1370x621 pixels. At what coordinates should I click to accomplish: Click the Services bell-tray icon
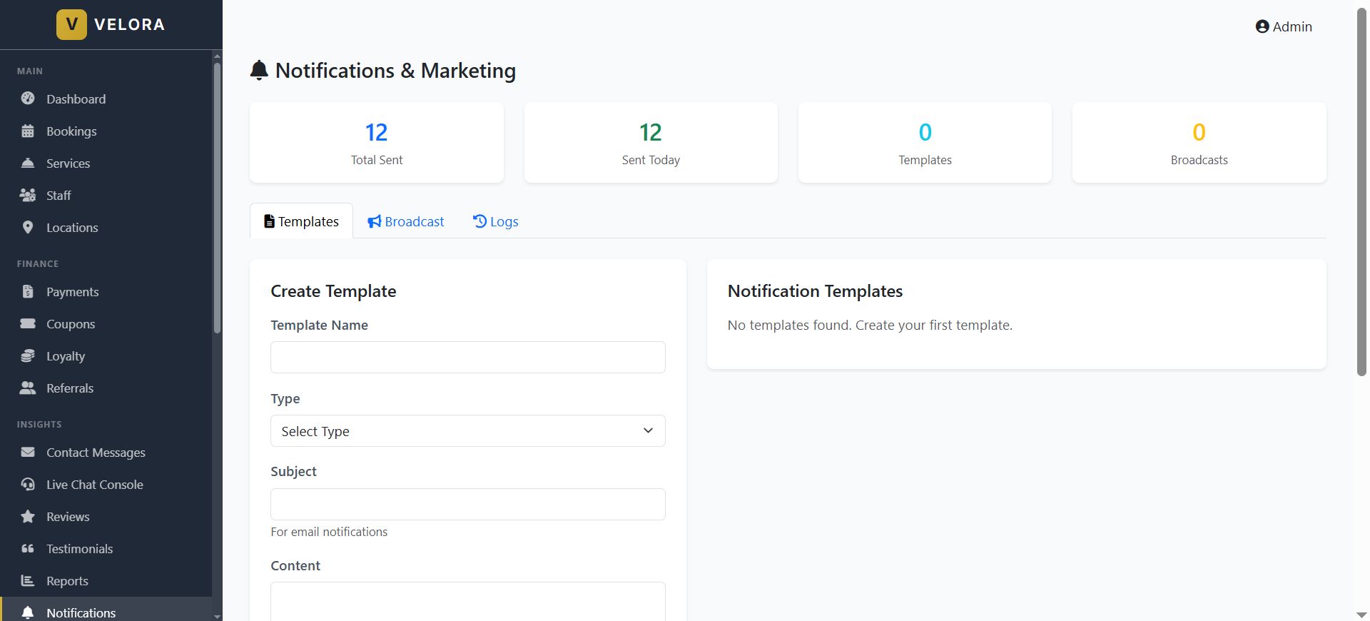(28, 163)
